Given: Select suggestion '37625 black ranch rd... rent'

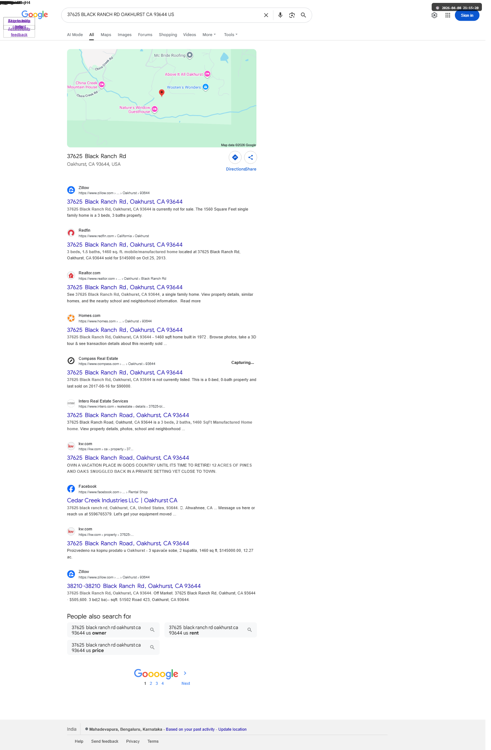Looking at the screenshot, I should click(211, 630).
